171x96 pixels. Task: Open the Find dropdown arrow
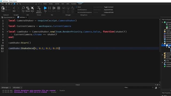pos(23,13)
